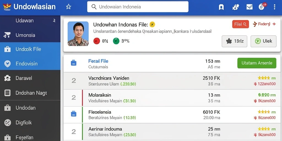This screenshot has height=141, width=282.
Task: Click the 153 nm value in Ferail row
Action: pos(213,61)
